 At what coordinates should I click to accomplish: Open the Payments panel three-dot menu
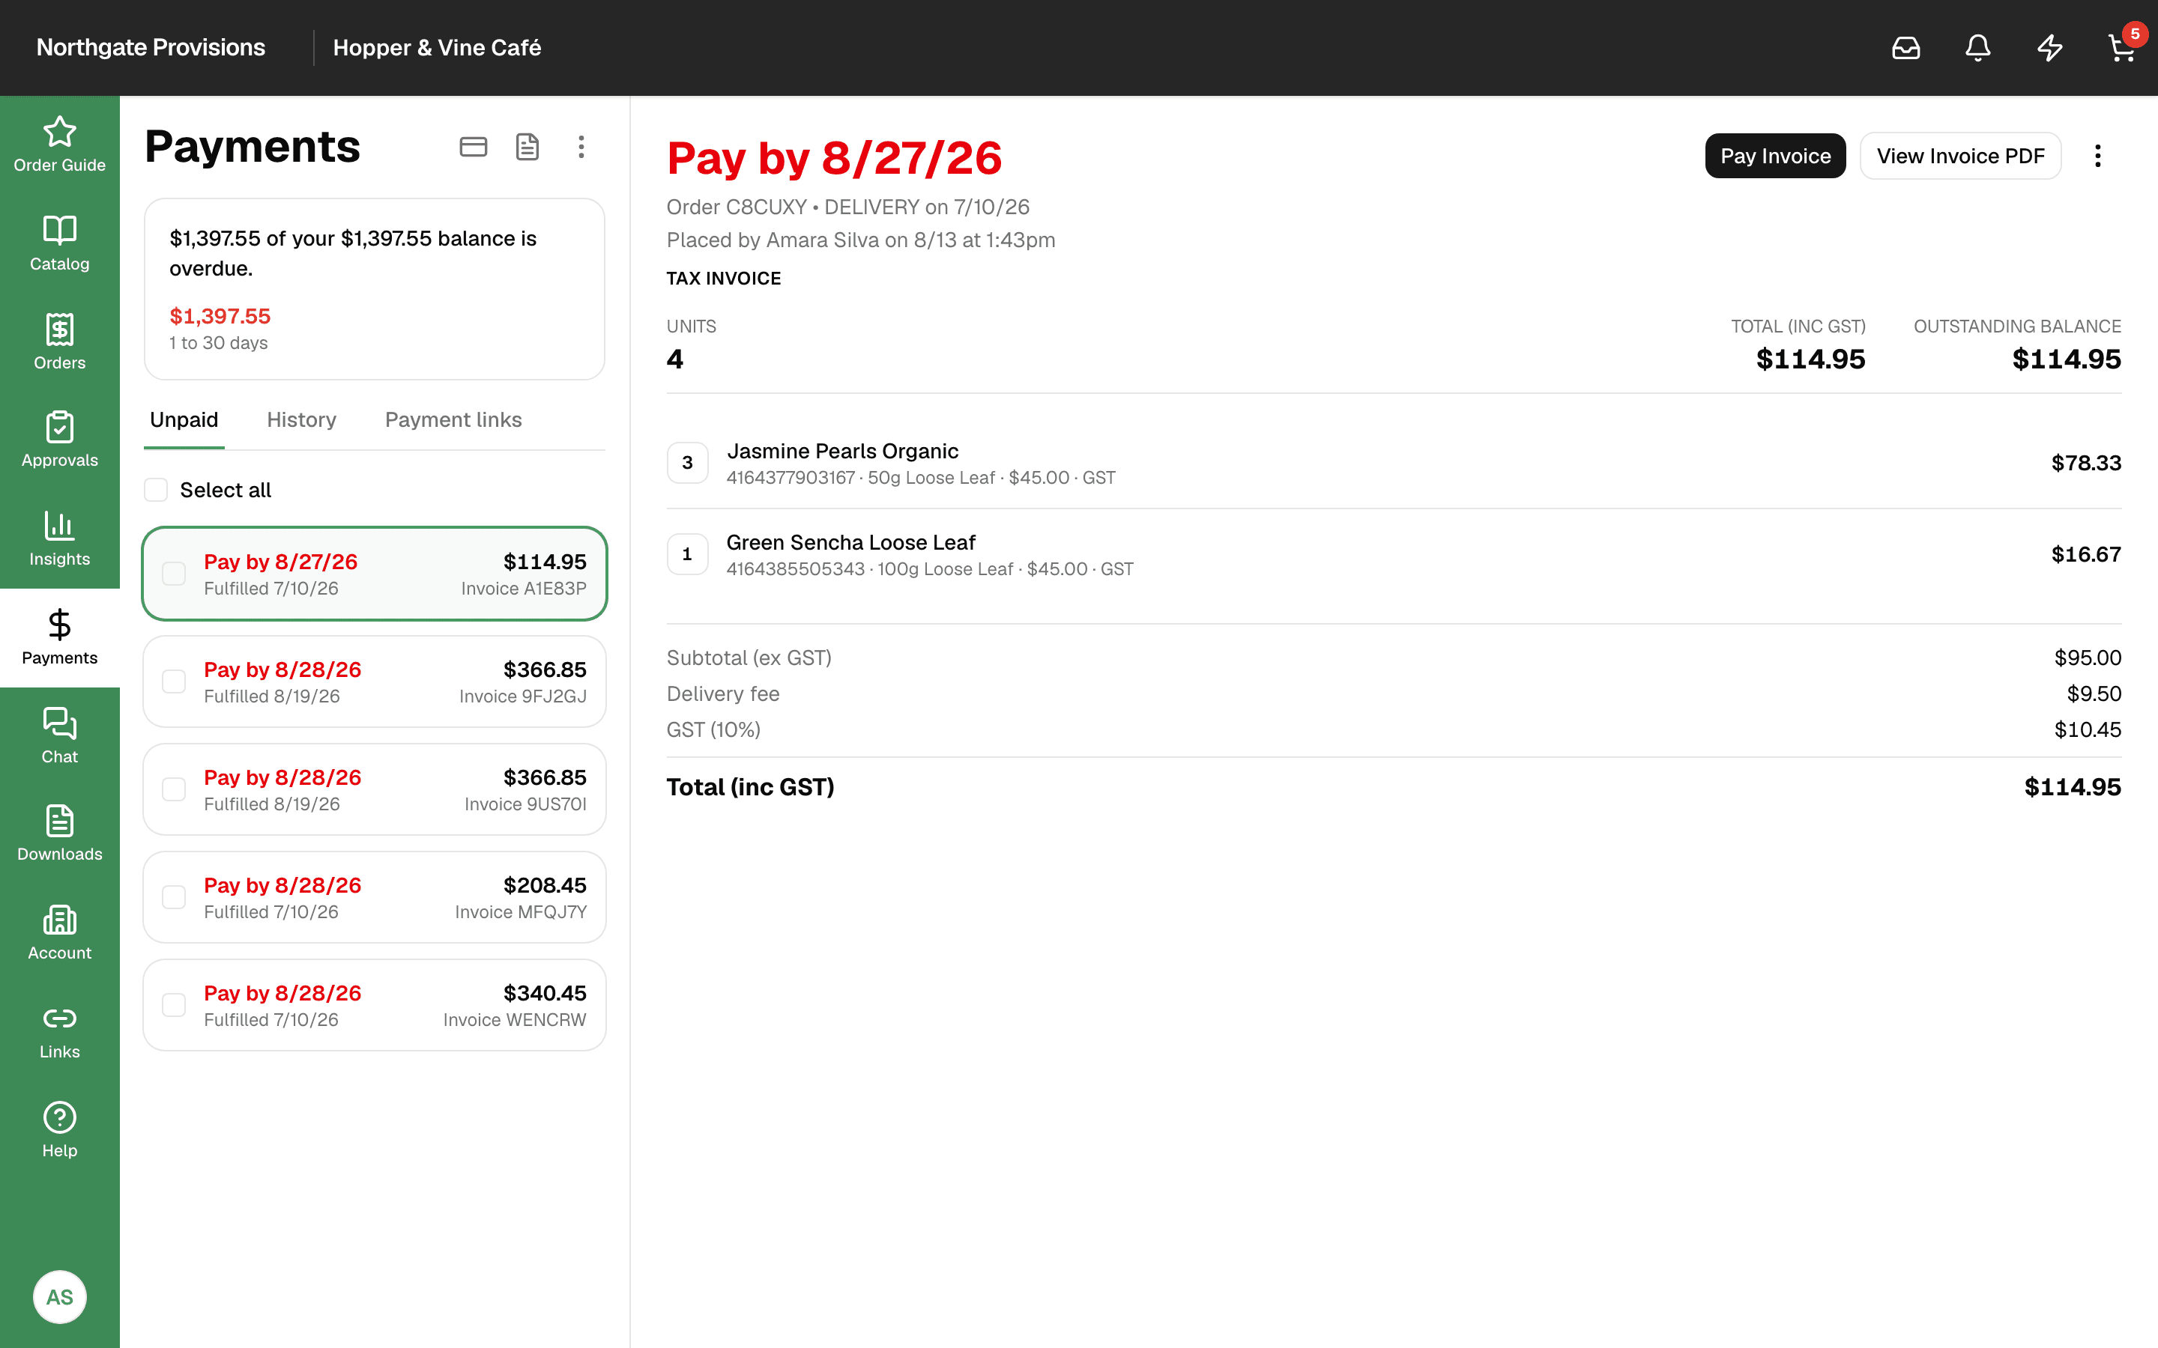(581, 147)
